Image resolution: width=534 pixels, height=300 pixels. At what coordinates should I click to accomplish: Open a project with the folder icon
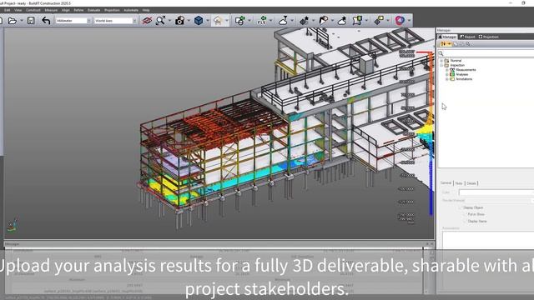coord(13,21)
